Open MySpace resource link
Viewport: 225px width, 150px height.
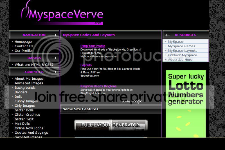click(x=175, y=42)
